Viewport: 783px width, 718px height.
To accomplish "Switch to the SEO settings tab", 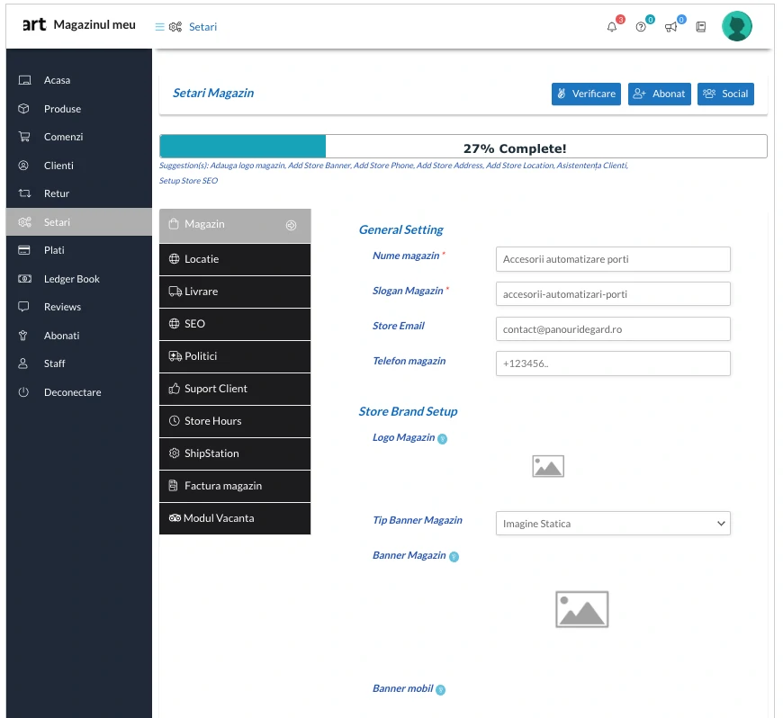I will 235,324.
